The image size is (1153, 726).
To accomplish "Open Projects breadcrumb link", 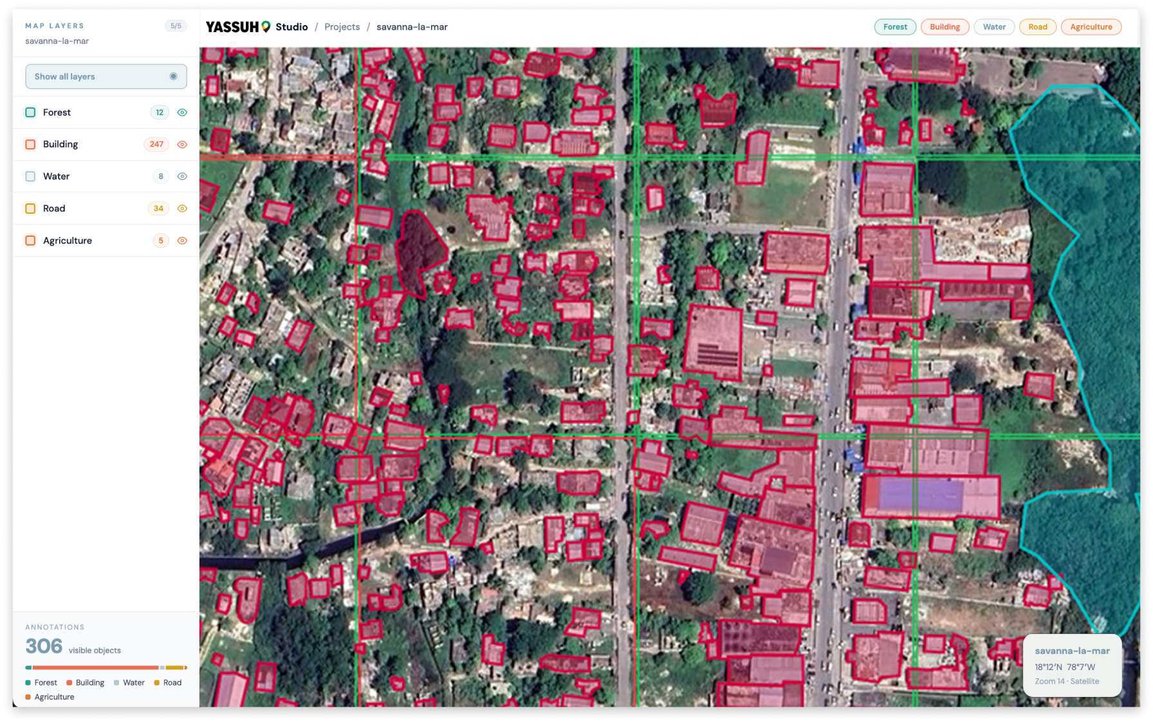I will point(342,27).
